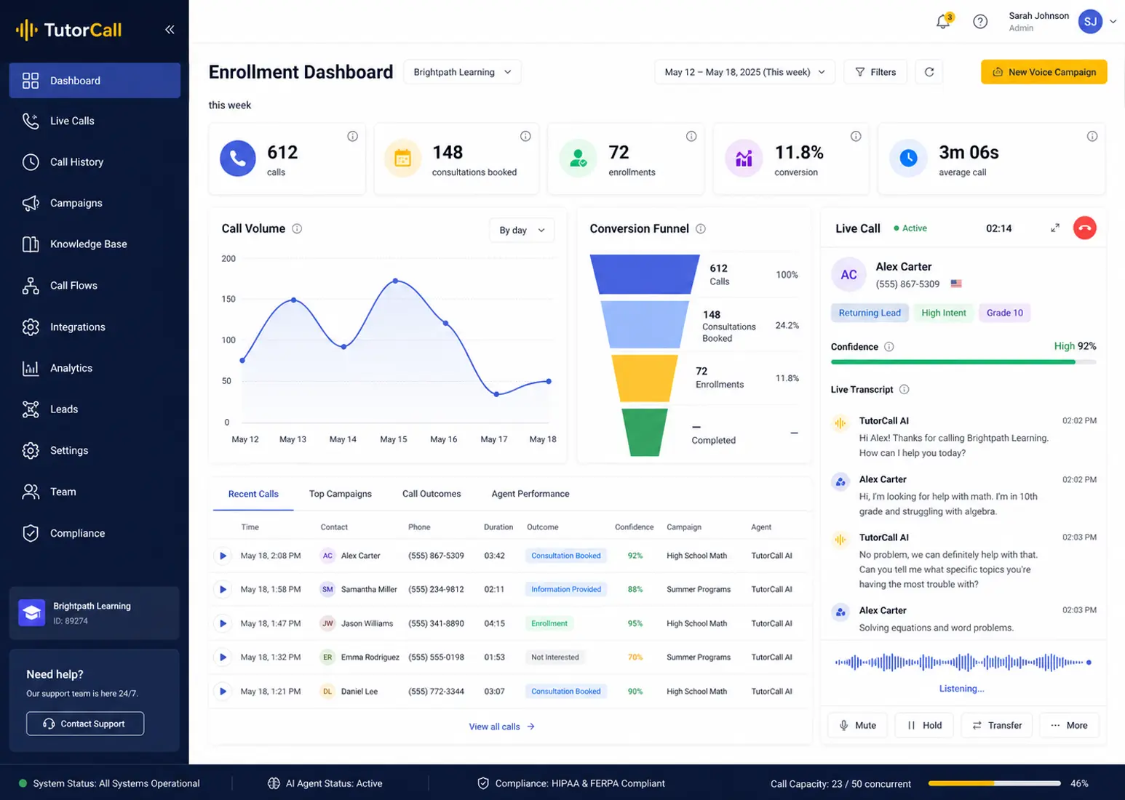Click the live call audio waveform scrubber
The height and width of the screenshot is (800, 1125).
click(x=963, y=663)
